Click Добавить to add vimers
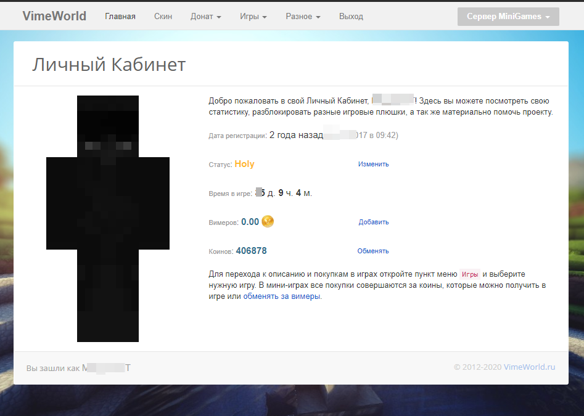584x416 pixels. click(x=374, y=222)
